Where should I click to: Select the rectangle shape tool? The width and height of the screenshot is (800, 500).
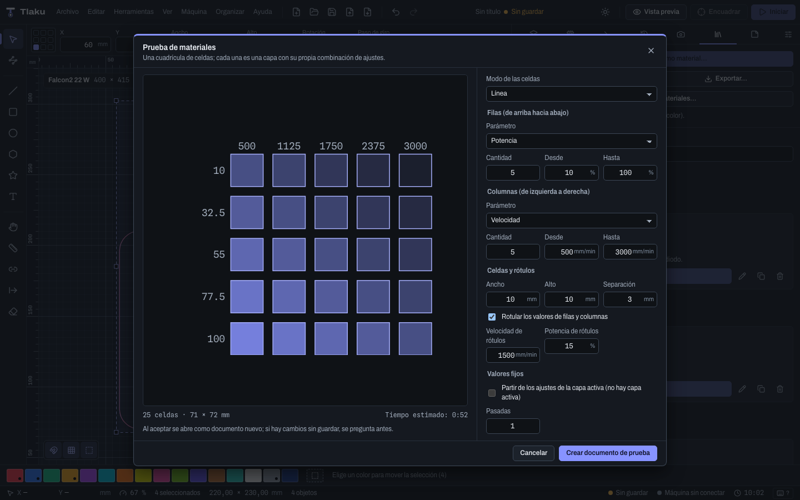13,112
